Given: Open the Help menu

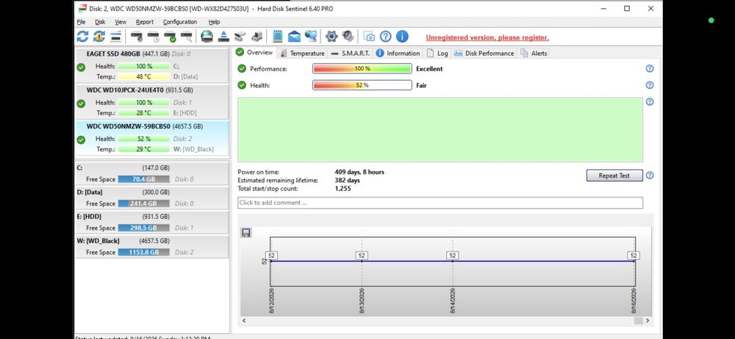Looking at the screenshot, I should coord(214,22).
